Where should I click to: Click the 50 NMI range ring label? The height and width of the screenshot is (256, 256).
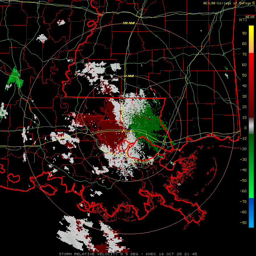click(129, 76)
